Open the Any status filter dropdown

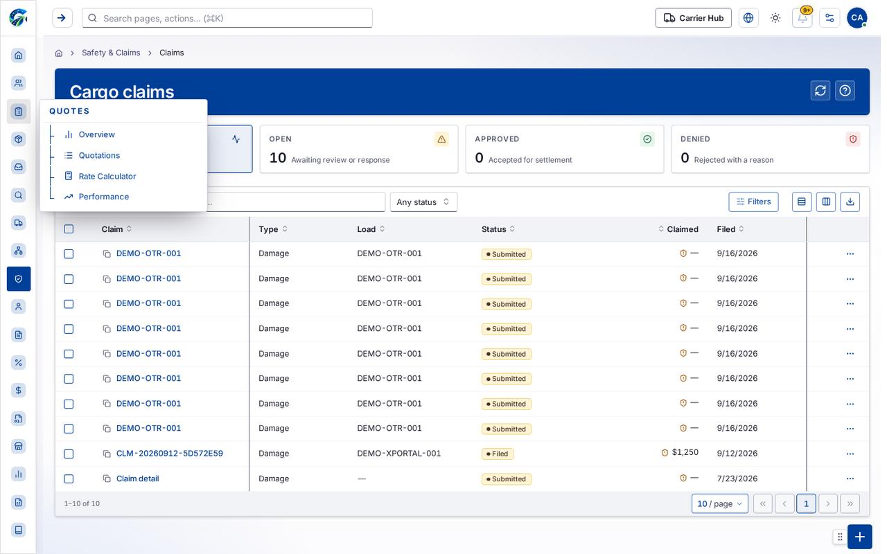[x=423, y=202]
